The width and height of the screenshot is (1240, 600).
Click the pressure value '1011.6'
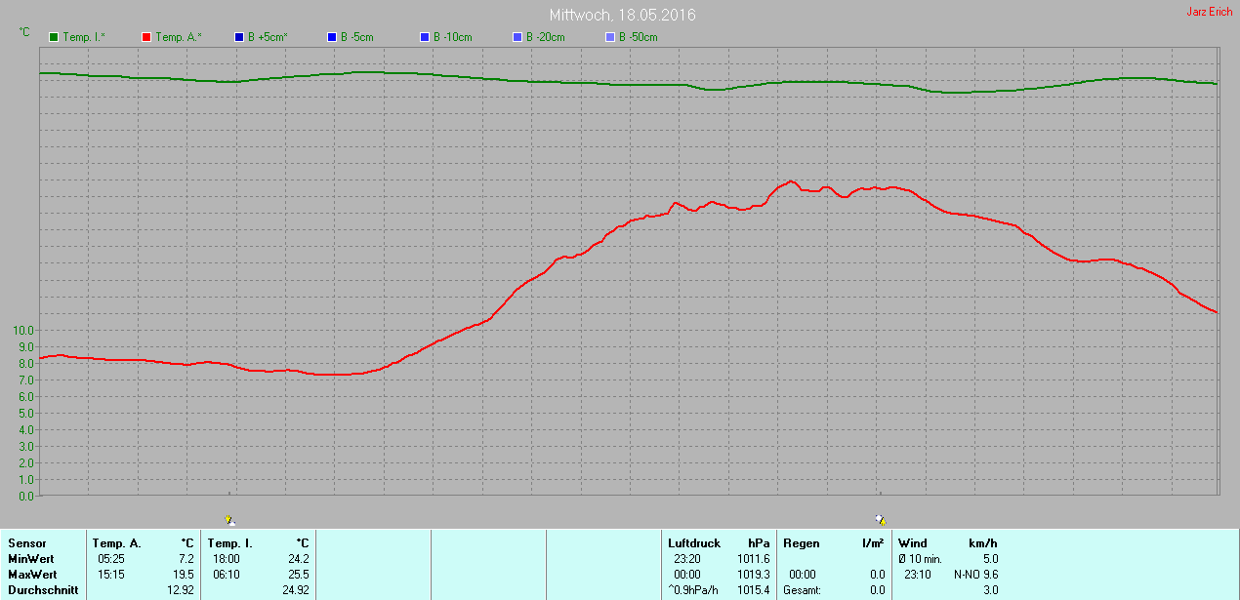coord(754,559)
